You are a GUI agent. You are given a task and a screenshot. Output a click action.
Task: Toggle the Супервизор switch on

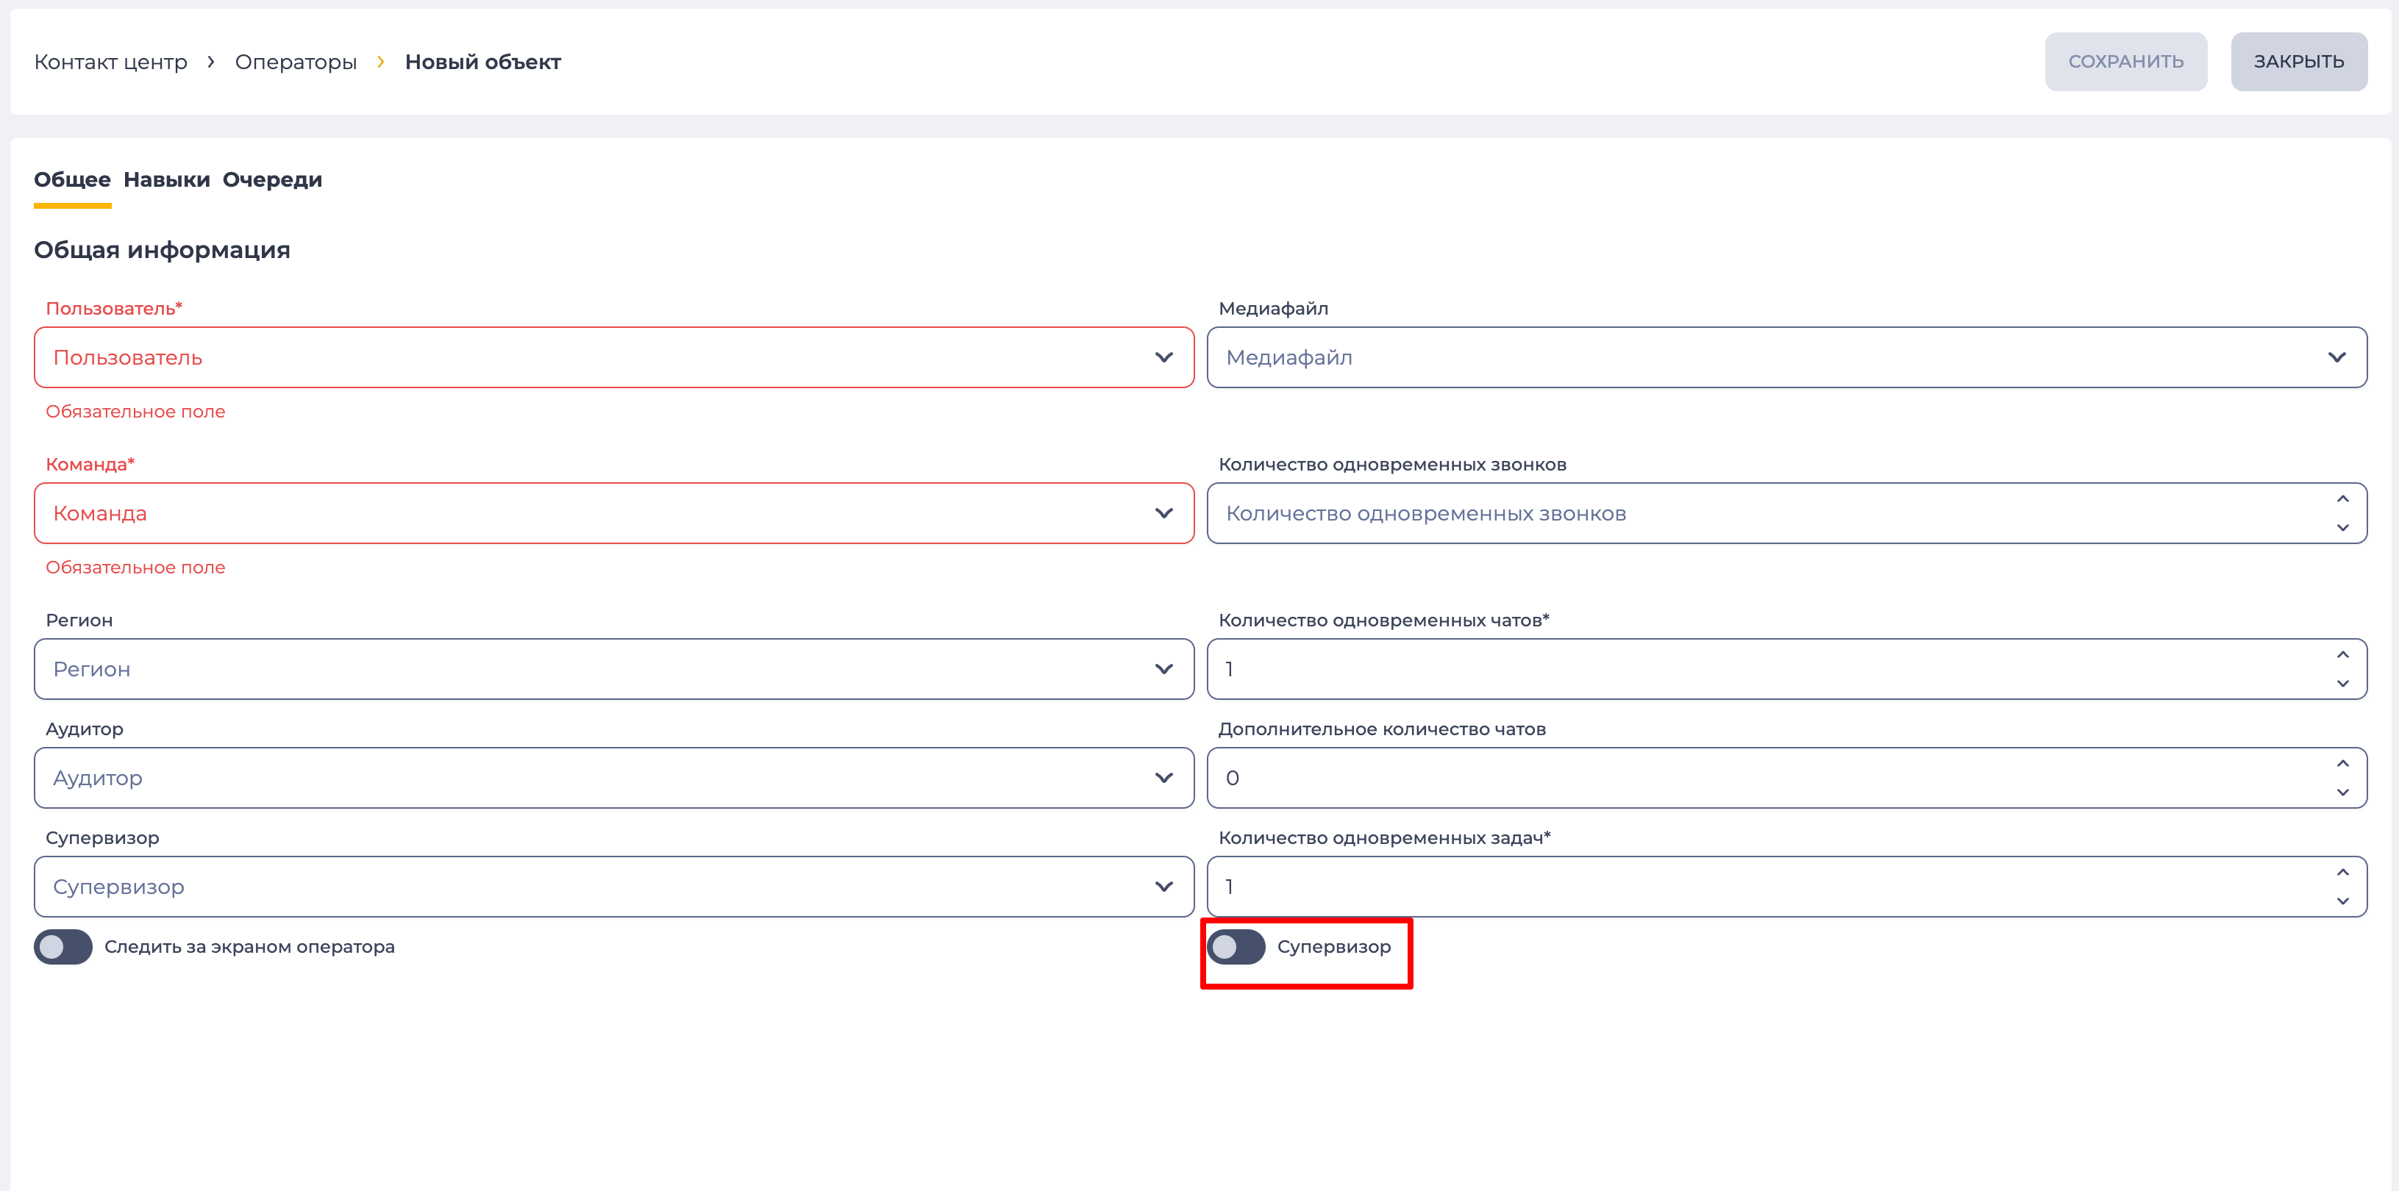(x=1236, y=947)
